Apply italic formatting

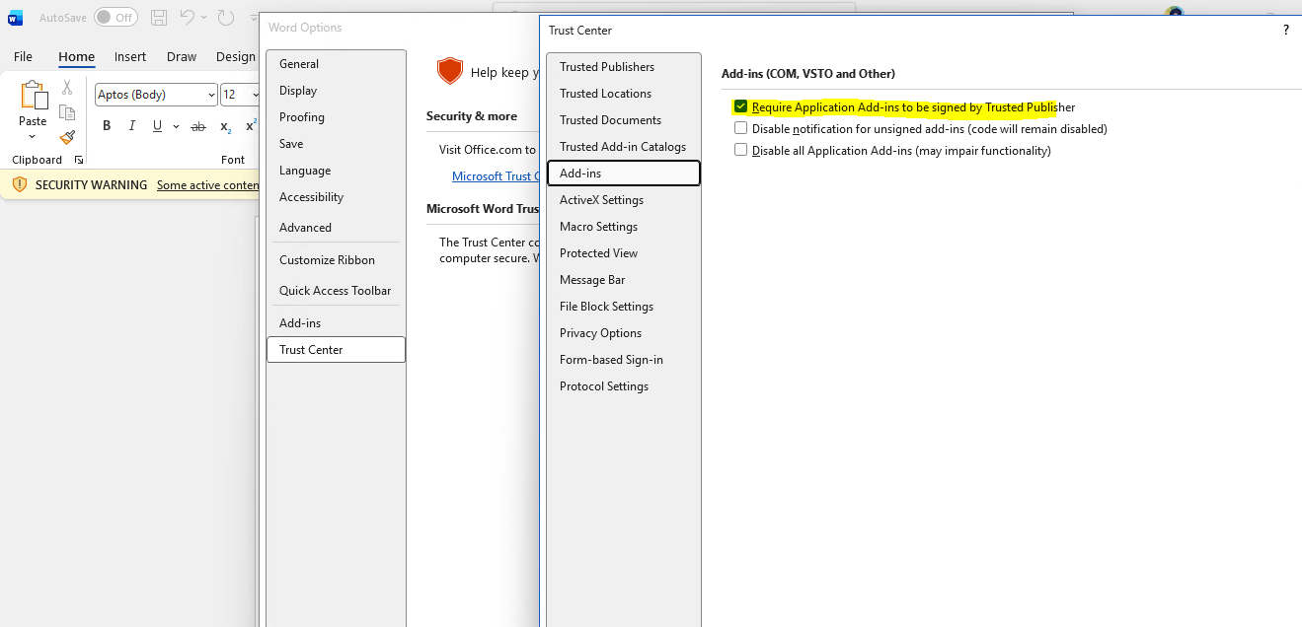[x=131, y=125]
